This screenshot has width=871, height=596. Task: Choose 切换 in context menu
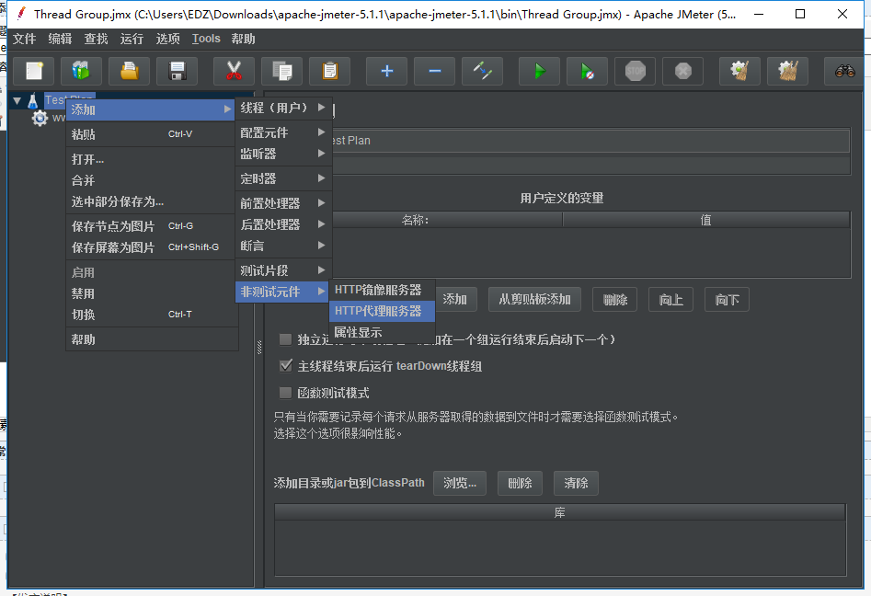point(152,315)
